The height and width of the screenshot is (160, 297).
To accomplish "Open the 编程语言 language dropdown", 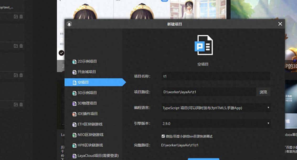I will [x=268, y=108].
